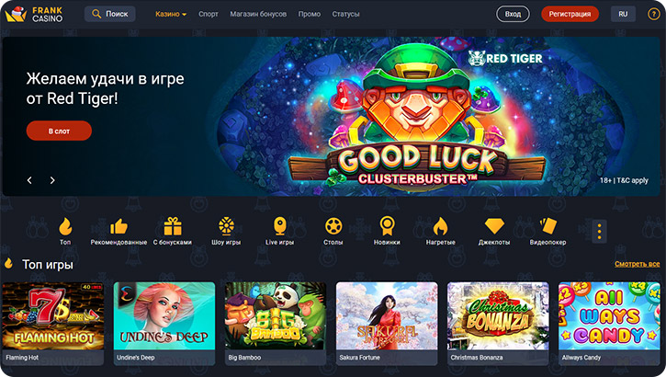
Task: Open the Магазин бонусов menu item
Action: (258, 14)
